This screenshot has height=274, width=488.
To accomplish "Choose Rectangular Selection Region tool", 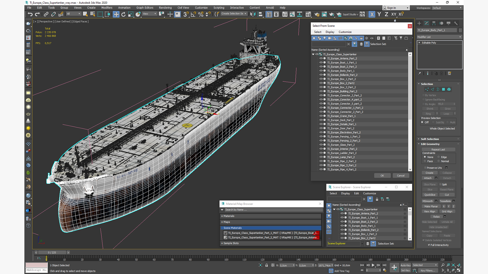I will pos(100,14).
